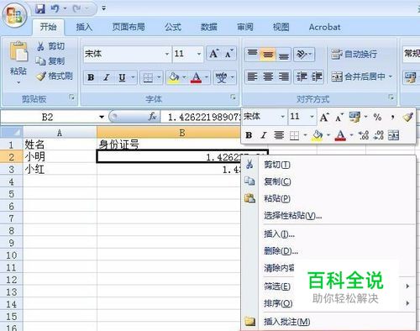Expand ribbon fill color dropdown arrow
This screenshot has width=420, height=331.
tap(184, 77)
